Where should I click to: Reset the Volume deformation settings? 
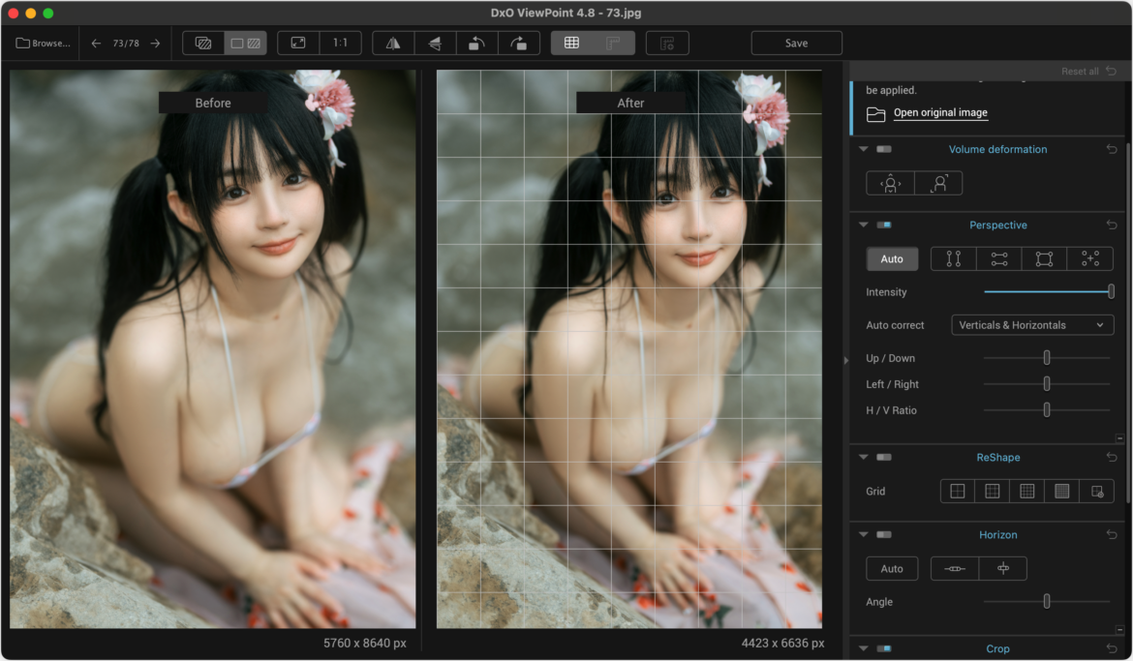(1112, 149)
